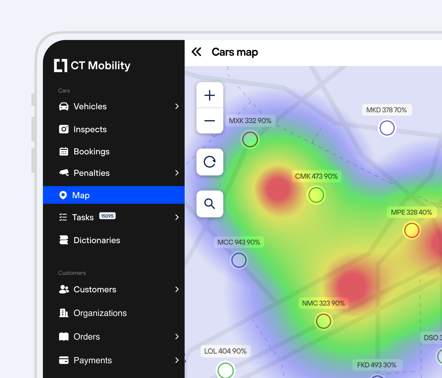The height and width of the screenshot is (378, 442).
Task: Click the MKD 378 70% label
Action: pos(387,110)
